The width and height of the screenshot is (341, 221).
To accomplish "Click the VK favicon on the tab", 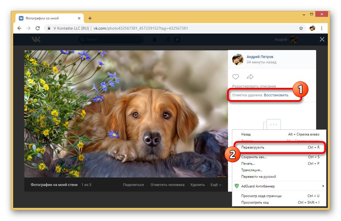I will [21, 18].
